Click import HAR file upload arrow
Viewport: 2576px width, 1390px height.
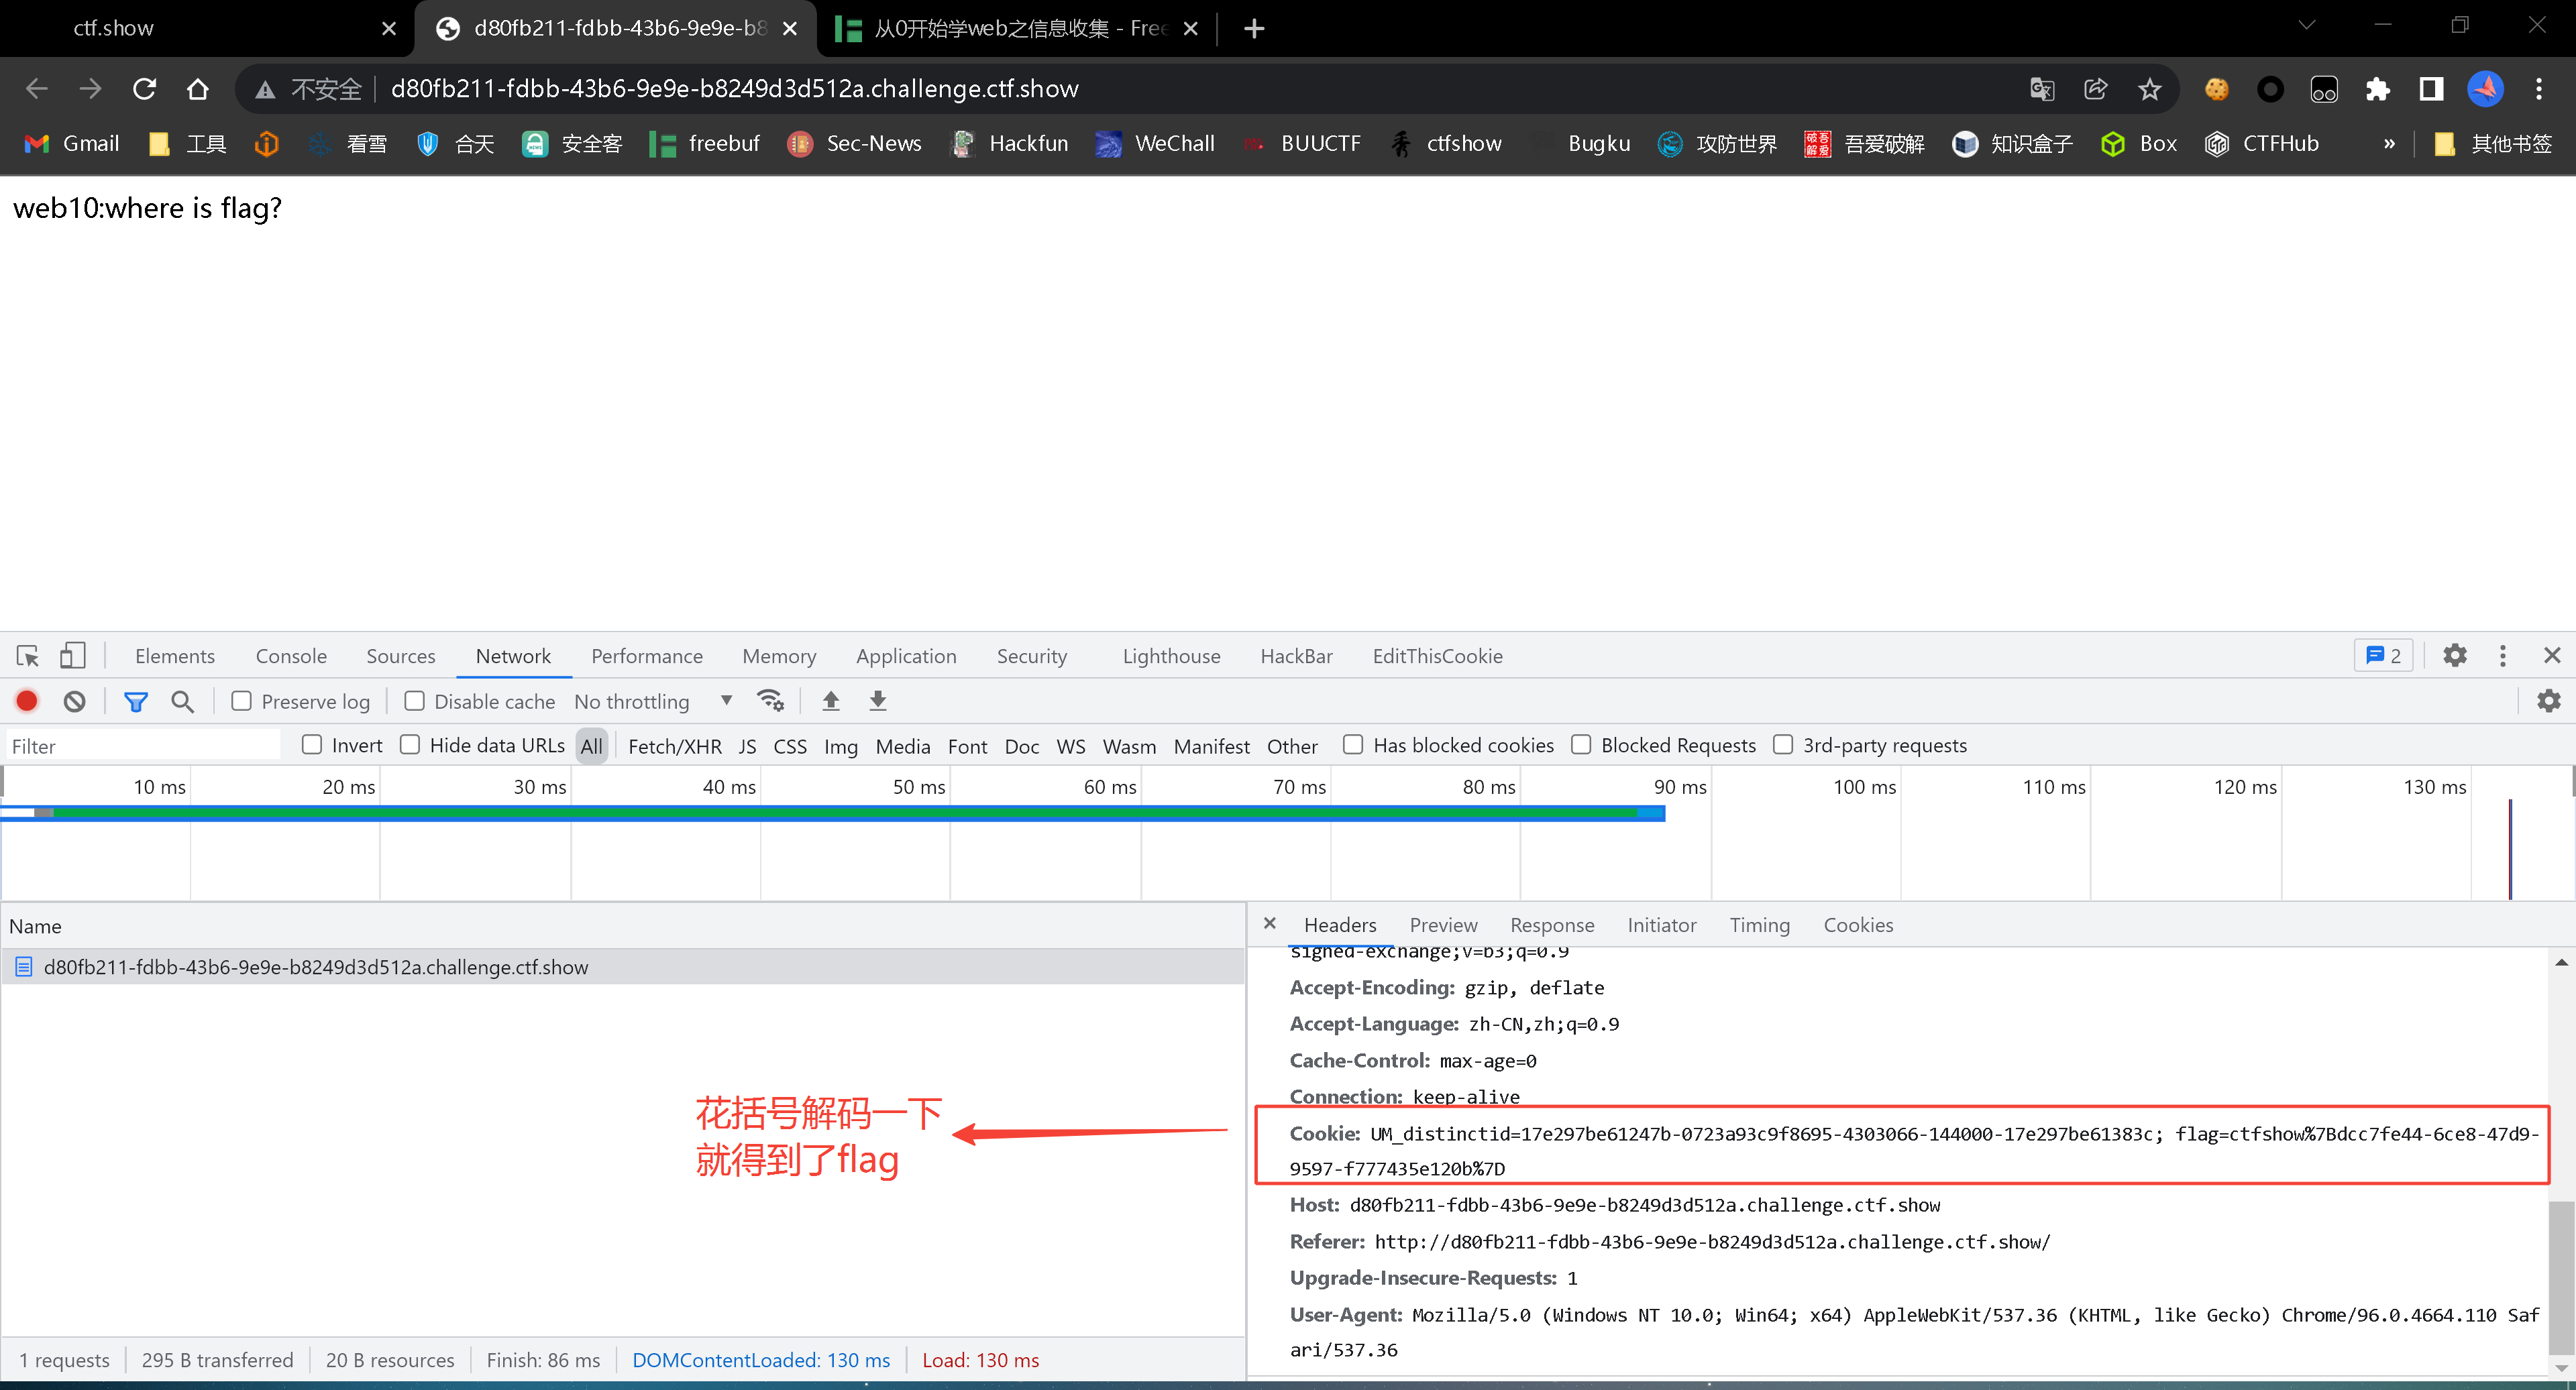coord(830,701)
